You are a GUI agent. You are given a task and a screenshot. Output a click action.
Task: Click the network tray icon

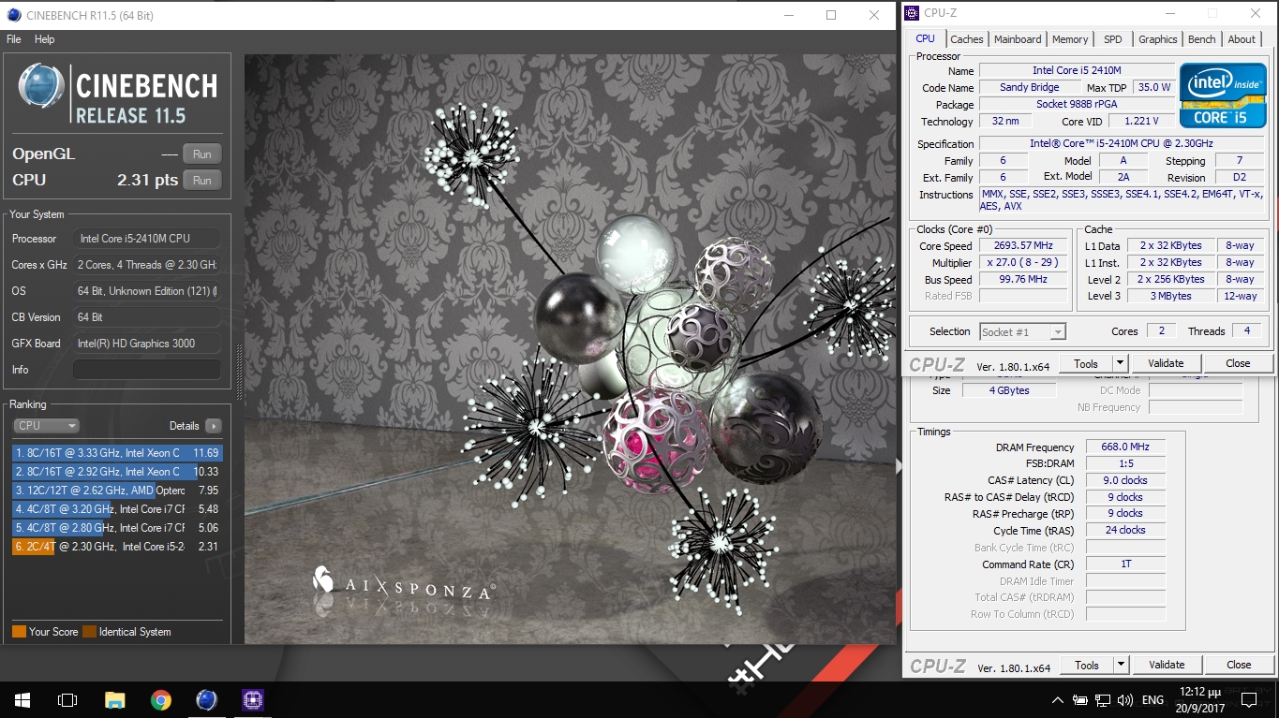coord(1103,700)
